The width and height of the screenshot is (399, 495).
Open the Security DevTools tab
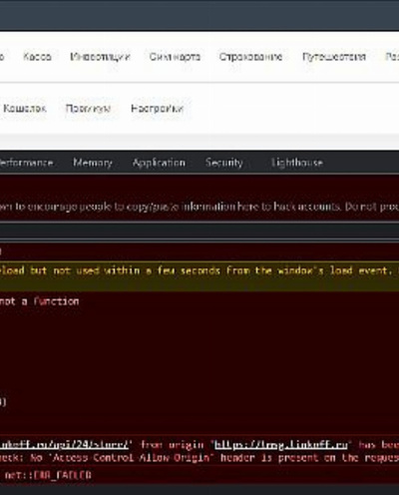[223, 163]
